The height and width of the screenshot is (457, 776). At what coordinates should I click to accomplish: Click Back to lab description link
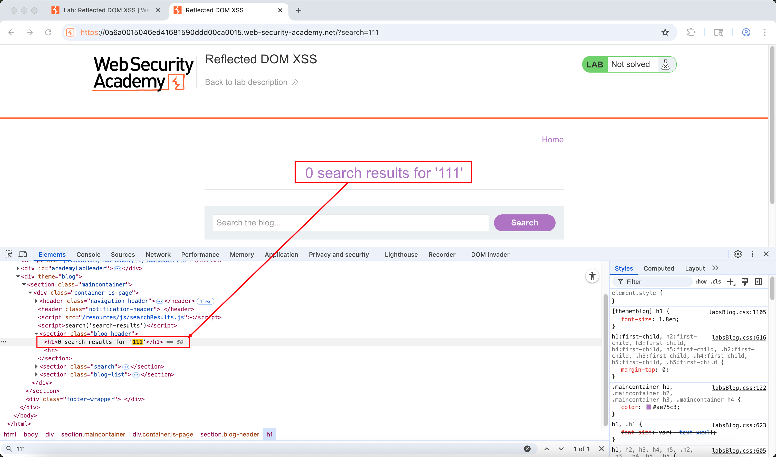[251, 82]
